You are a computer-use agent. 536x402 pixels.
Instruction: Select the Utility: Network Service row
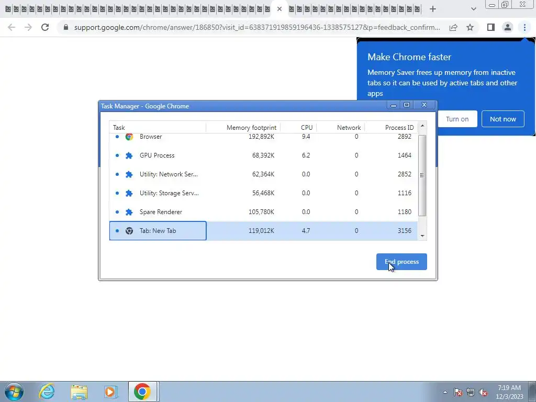click(264, 174)
